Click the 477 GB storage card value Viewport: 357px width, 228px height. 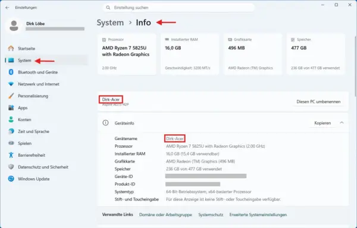click(x=299, y=48)
